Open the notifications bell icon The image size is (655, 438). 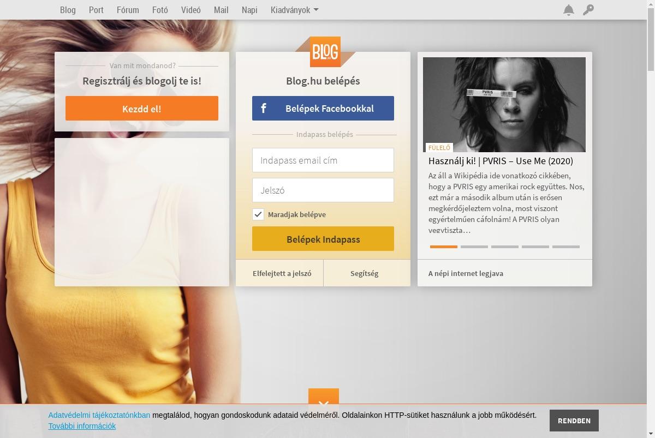[569, 10]
